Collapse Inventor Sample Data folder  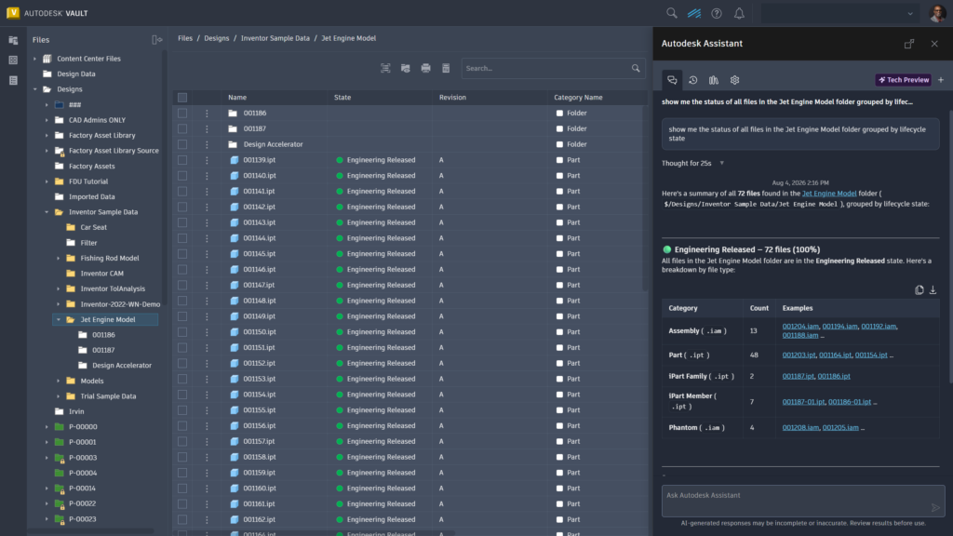(x=47, y=212)
